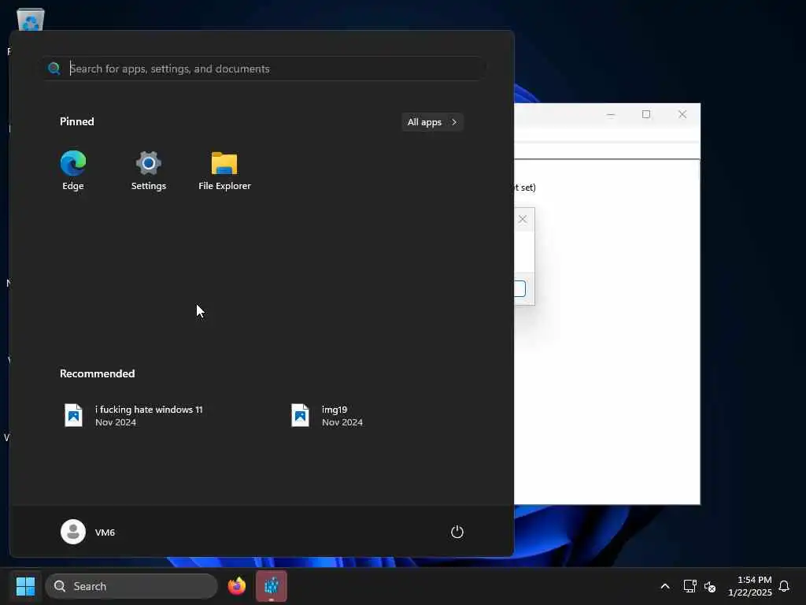Show all apps list
Image resolution: width=806 pixels, height=605 pixels.
(x=432, y=122)
